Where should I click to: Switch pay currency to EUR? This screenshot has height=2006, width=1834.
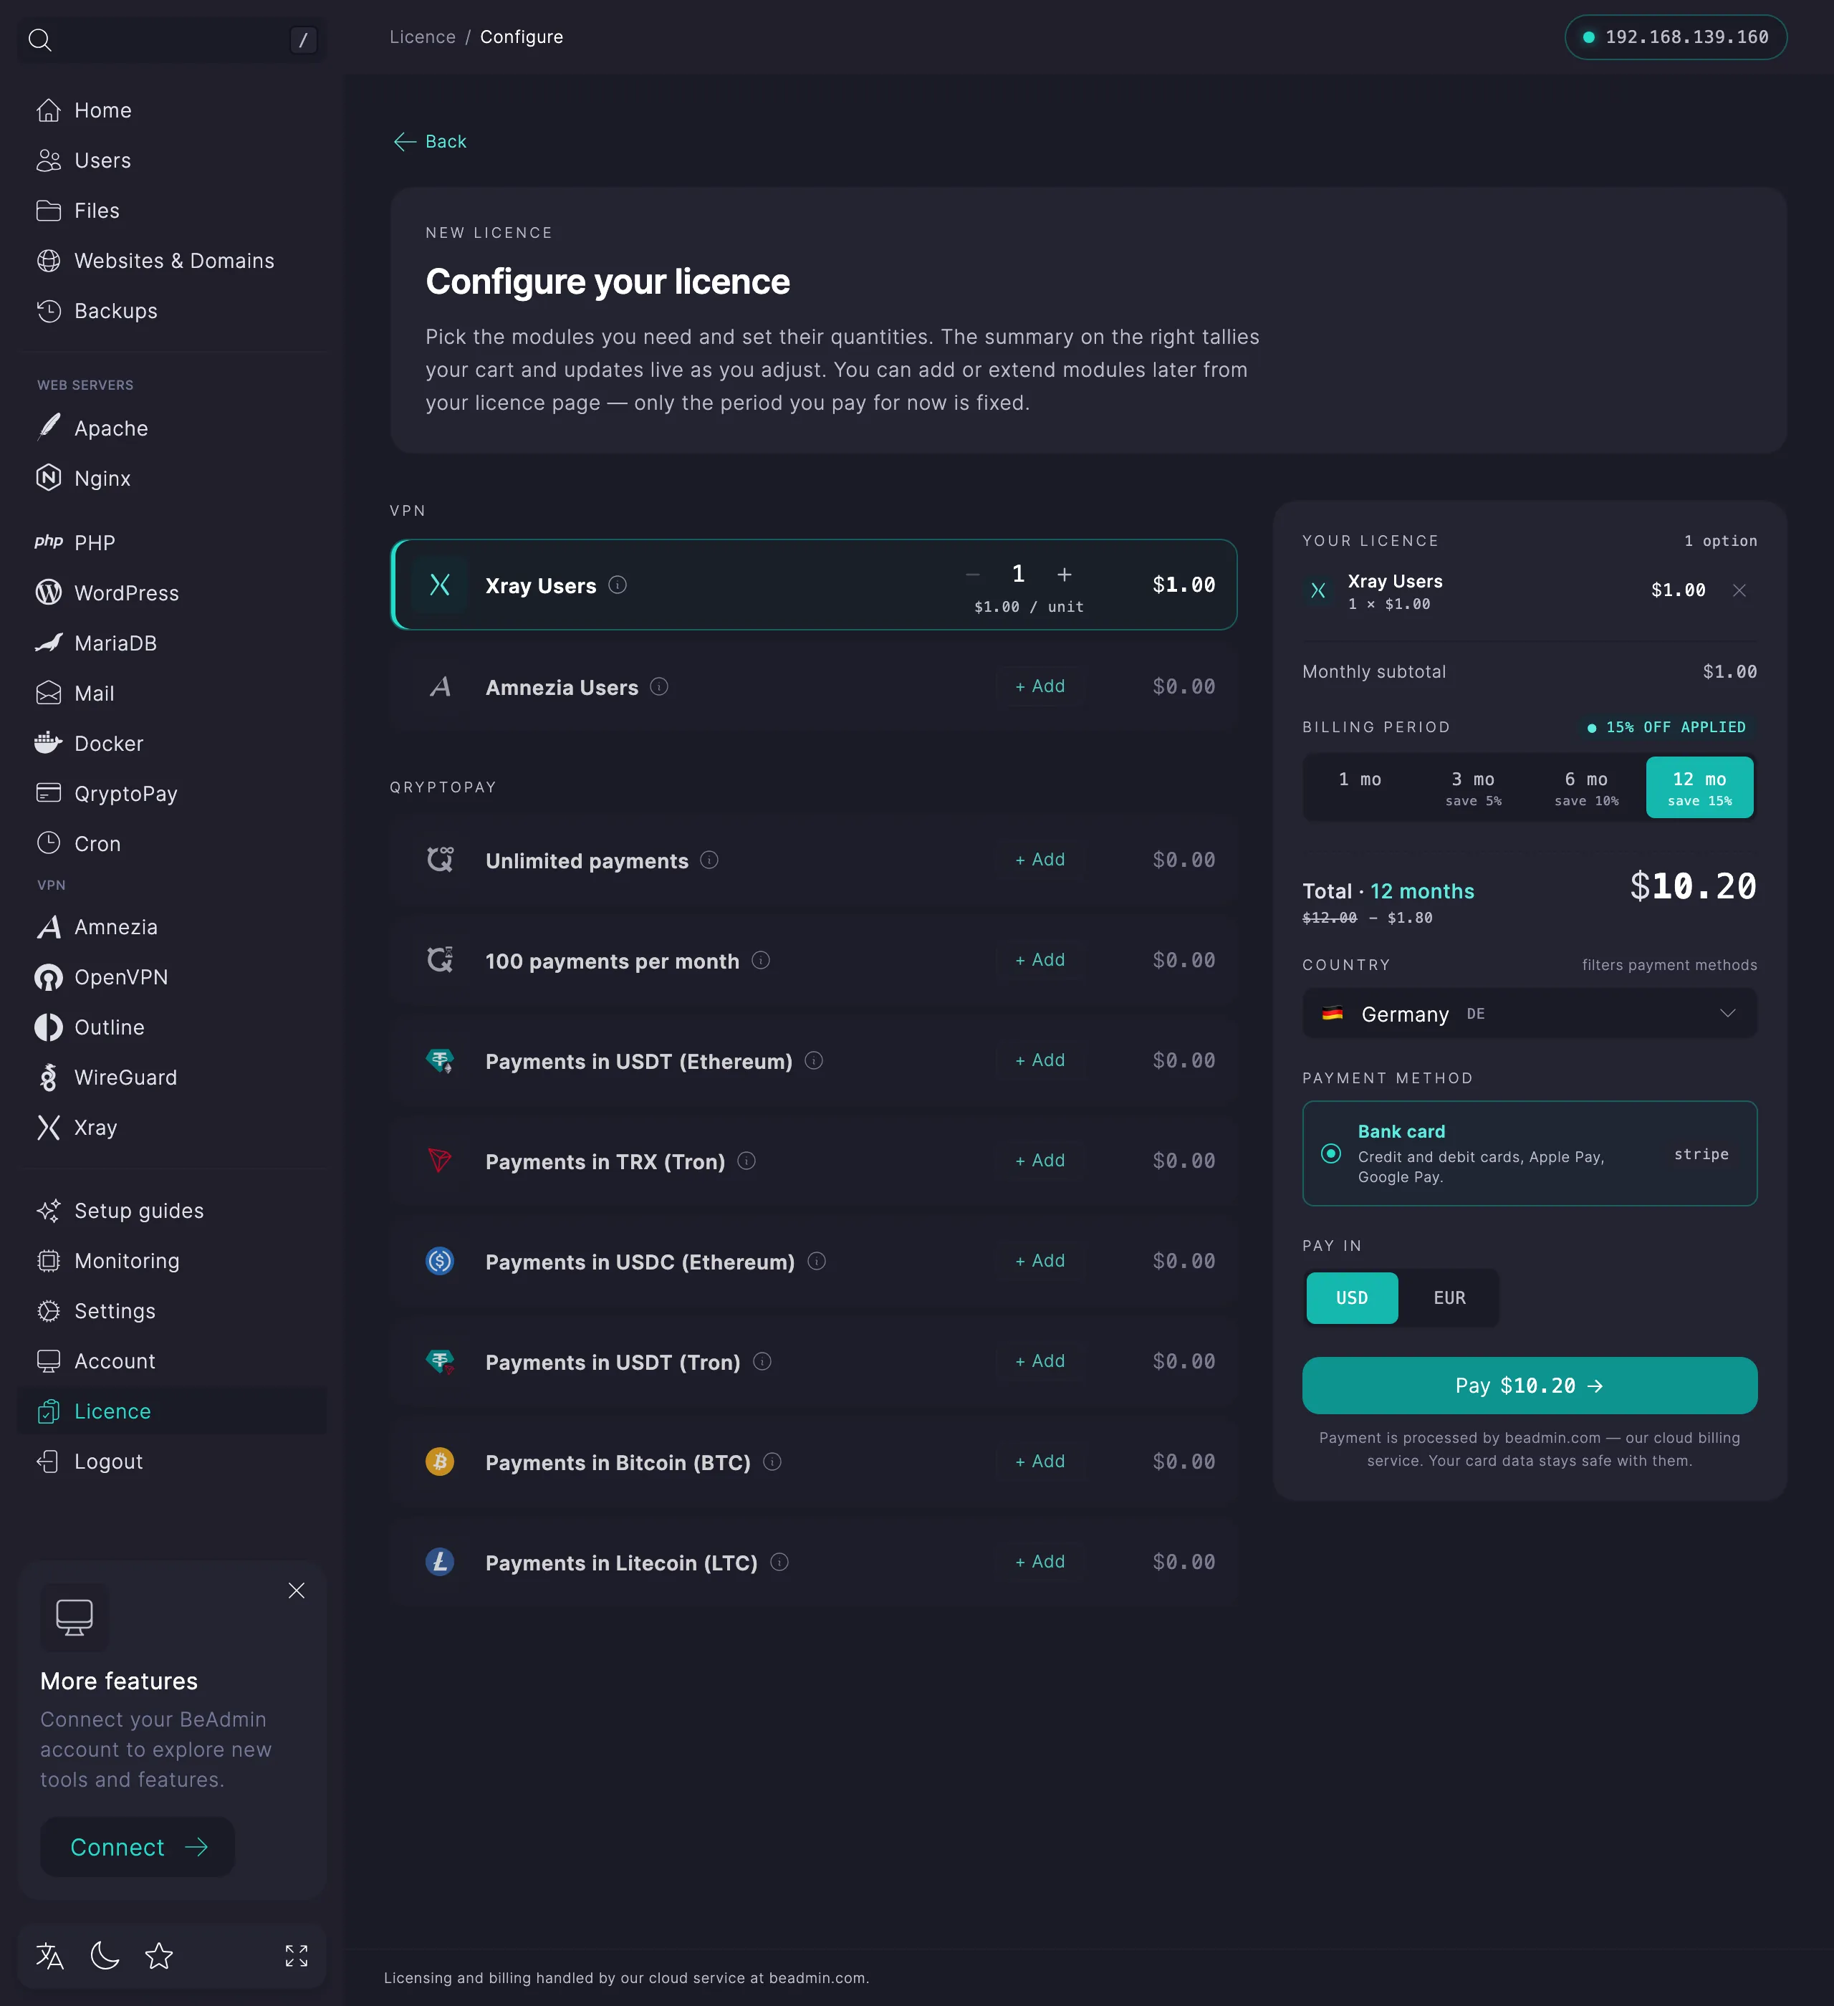point(1449,1298)
